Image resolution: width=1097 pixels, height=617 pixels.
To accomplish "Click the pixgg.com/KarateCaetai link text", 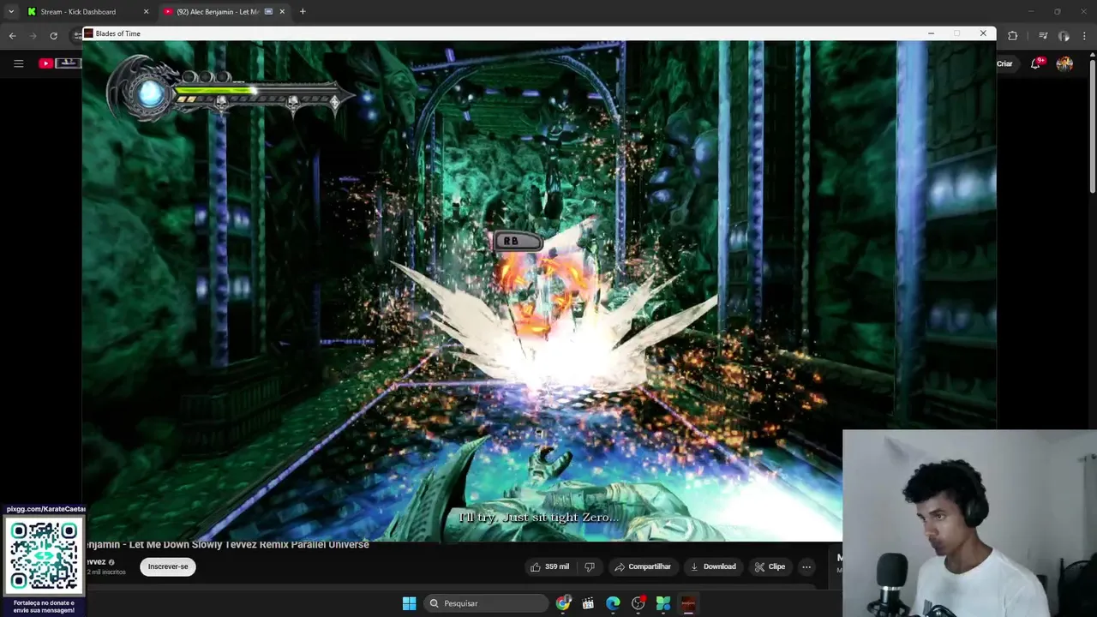I will (x=45, y=509).
